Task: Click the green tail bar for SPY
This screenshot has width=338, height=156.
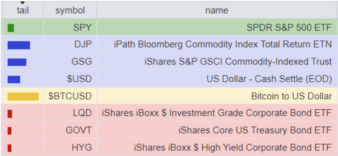Action: (x=11, y=28)
